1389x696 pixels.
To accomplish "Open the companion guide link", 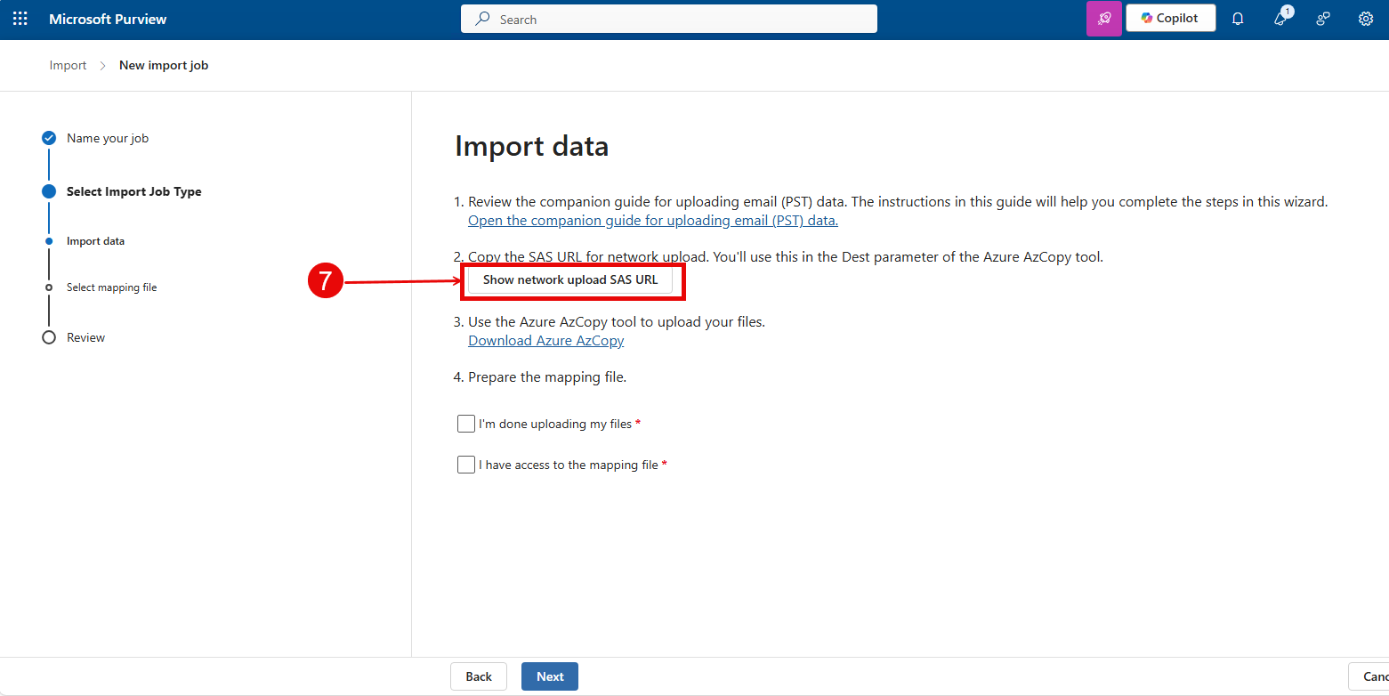I will point(652,221).
